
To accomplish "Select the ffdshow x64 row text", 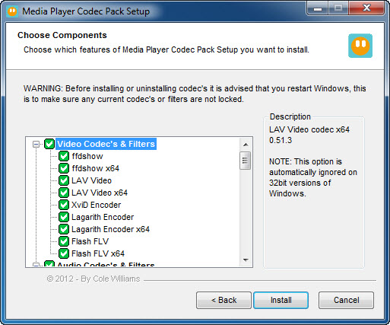I will tap(96, 168).
